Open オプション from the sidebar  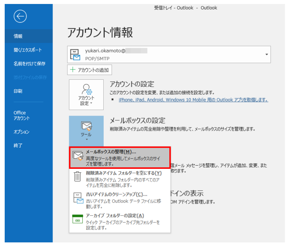coord(21,132)
